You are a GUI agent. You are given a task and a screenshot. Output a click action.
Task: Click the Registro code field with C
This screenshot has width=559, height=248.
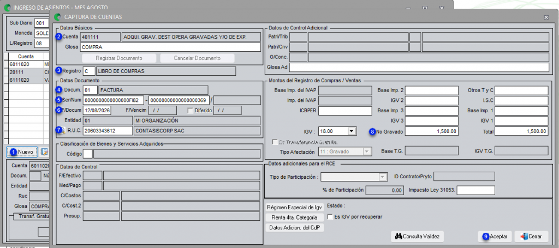tap(89, 71)
